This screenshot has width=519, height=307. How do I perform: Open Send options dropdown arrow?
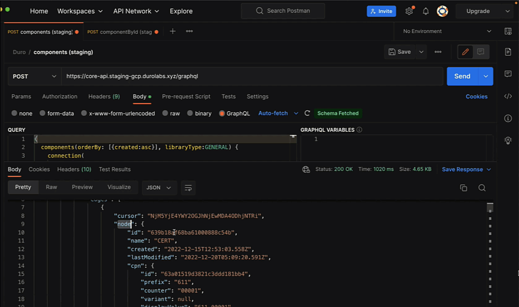pyautogui.click(x=485, y=77)
